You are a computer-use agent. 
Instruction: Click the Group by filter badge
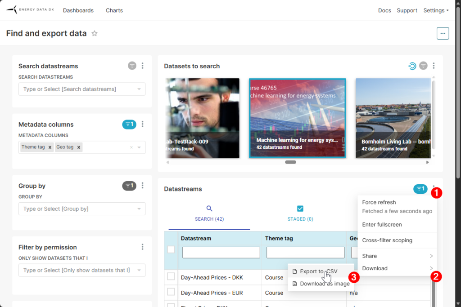tap(129, 186)
